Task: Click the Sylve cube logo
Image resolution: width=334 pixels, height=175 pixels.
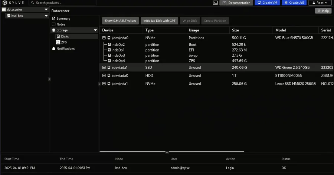Action: point(4,3)
